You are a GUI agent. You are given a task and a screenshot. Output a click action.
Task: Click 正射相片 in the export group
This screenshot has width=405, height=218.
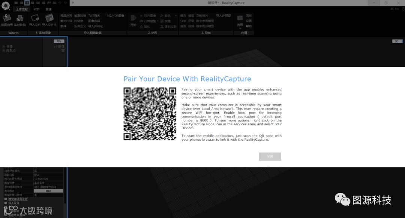coord(202,16)
